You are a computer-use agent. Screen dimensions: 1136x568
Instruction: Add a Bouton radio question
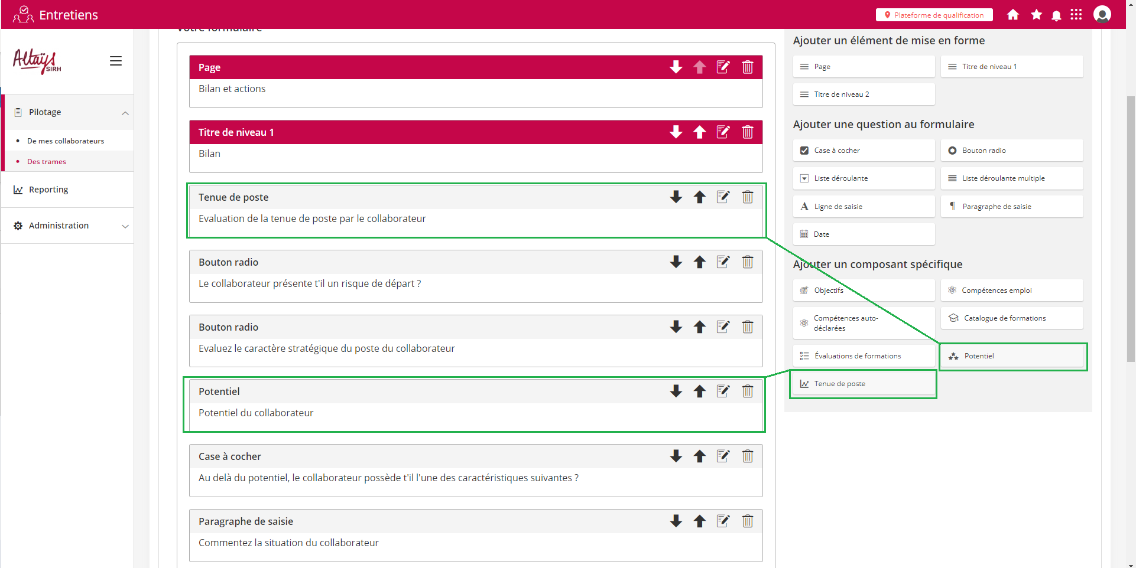(x=1011, y=151)
